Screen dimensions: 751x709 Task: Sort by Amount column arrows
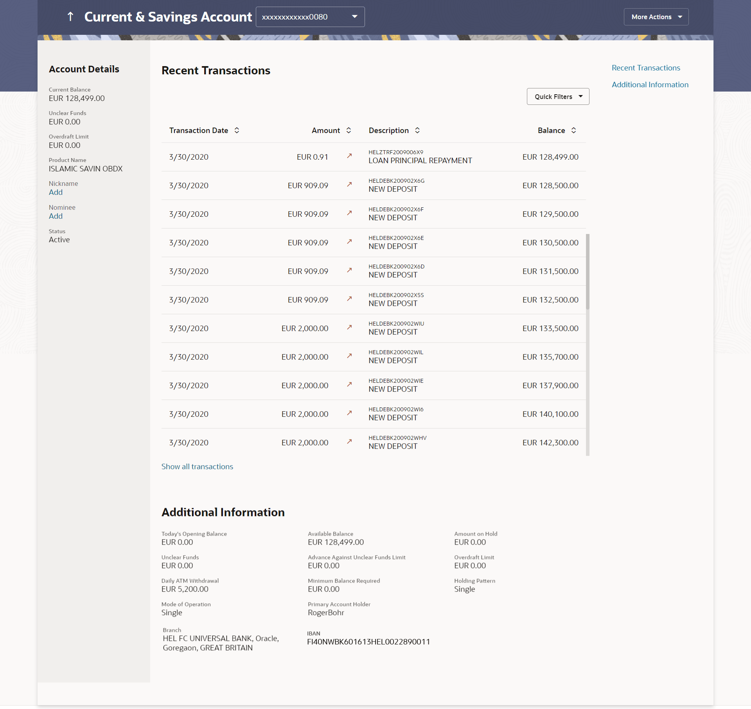pyautogui.click(x=349, y=130)
